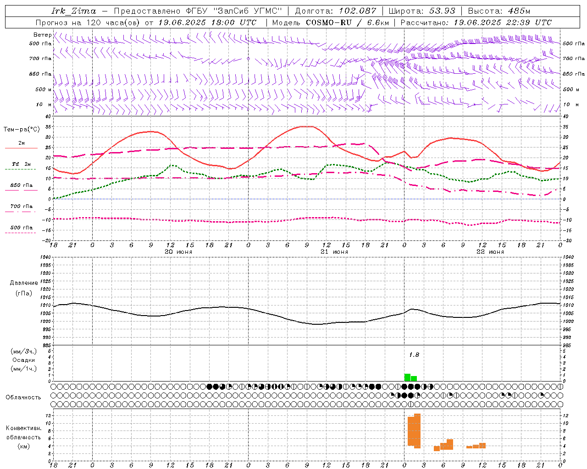587x469 pixels.
Task: Click the station name Irk_Zima in header
Action: click(74, 11)
